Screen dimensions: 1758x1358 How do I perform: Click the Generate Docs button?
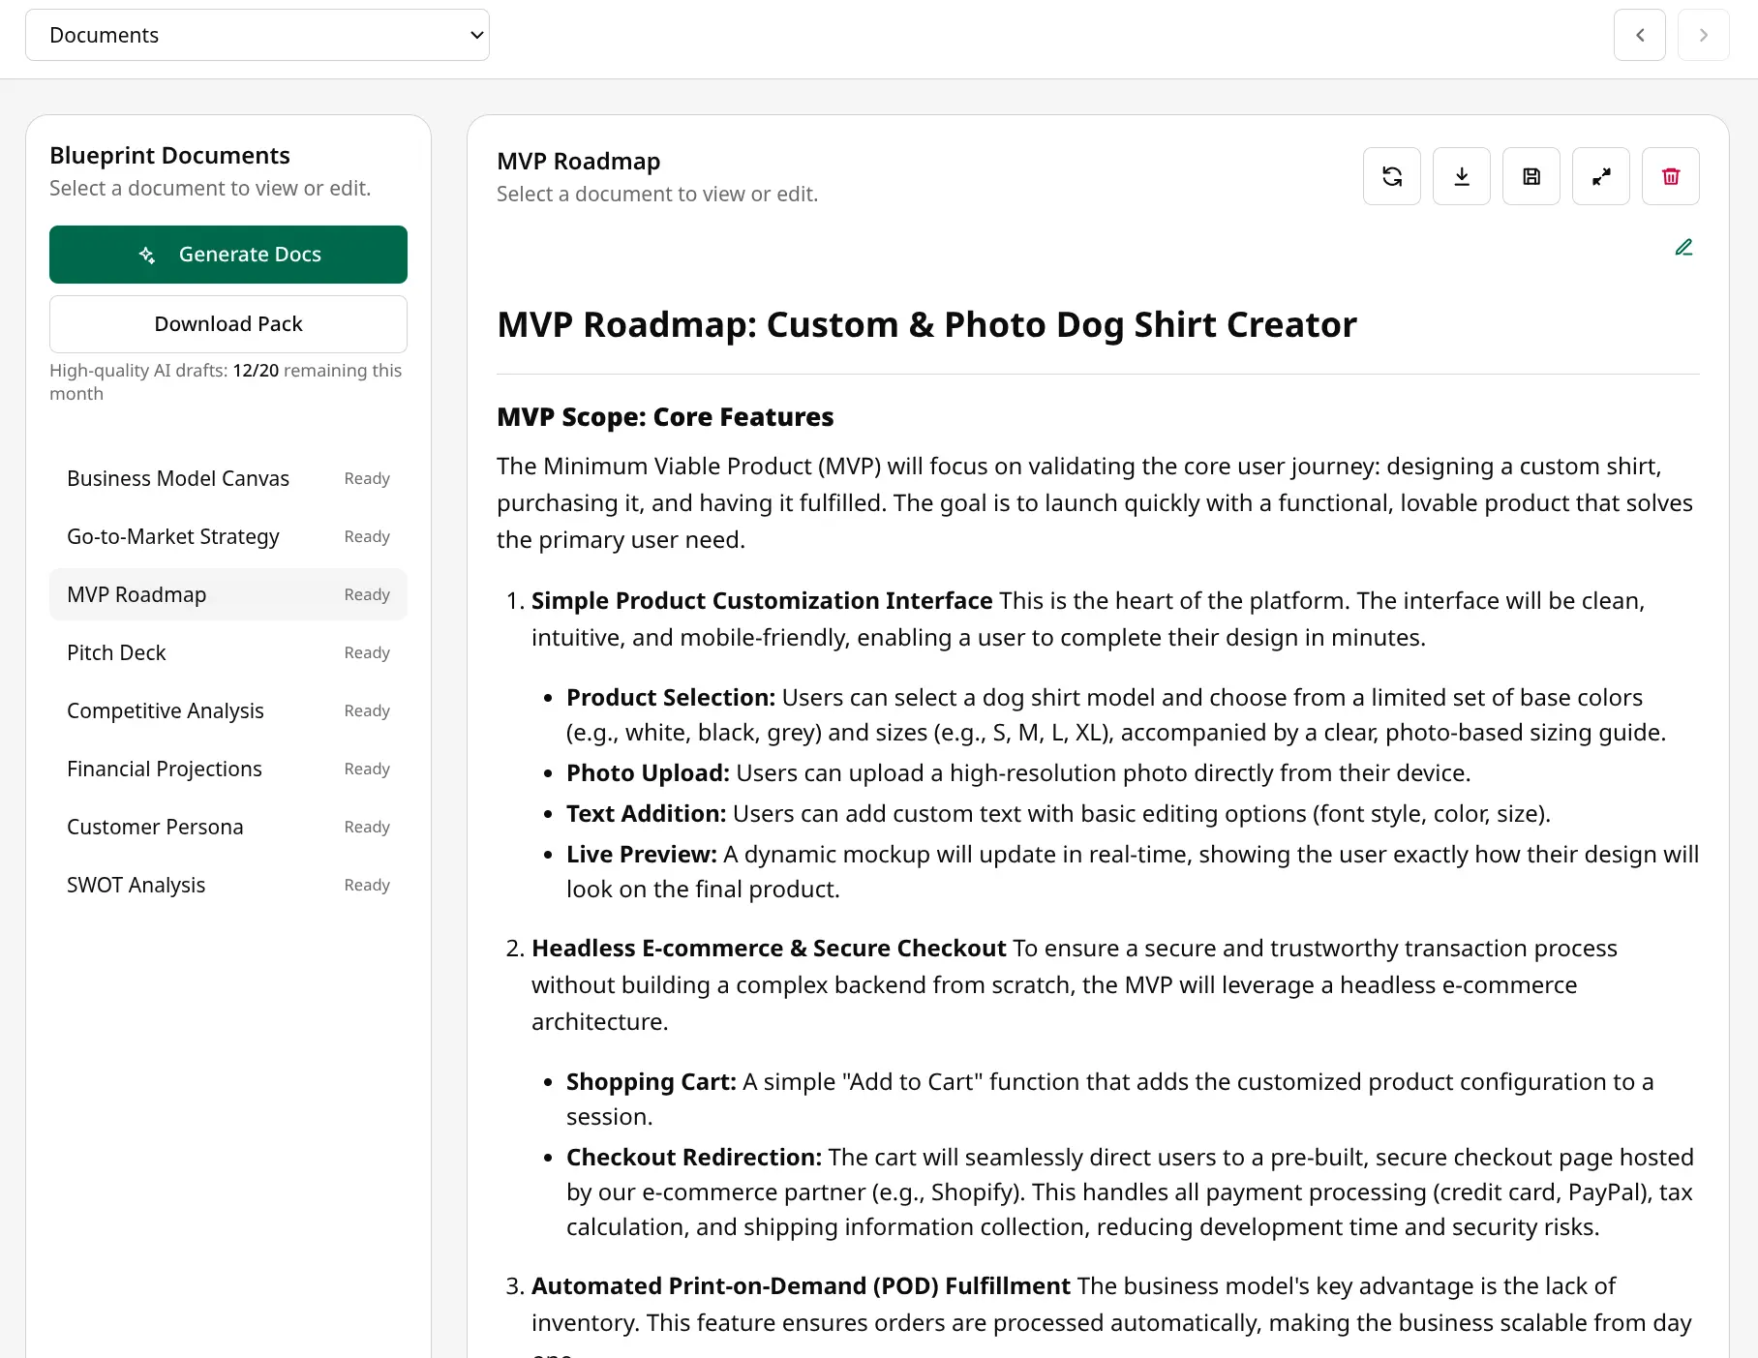(227, 255)
